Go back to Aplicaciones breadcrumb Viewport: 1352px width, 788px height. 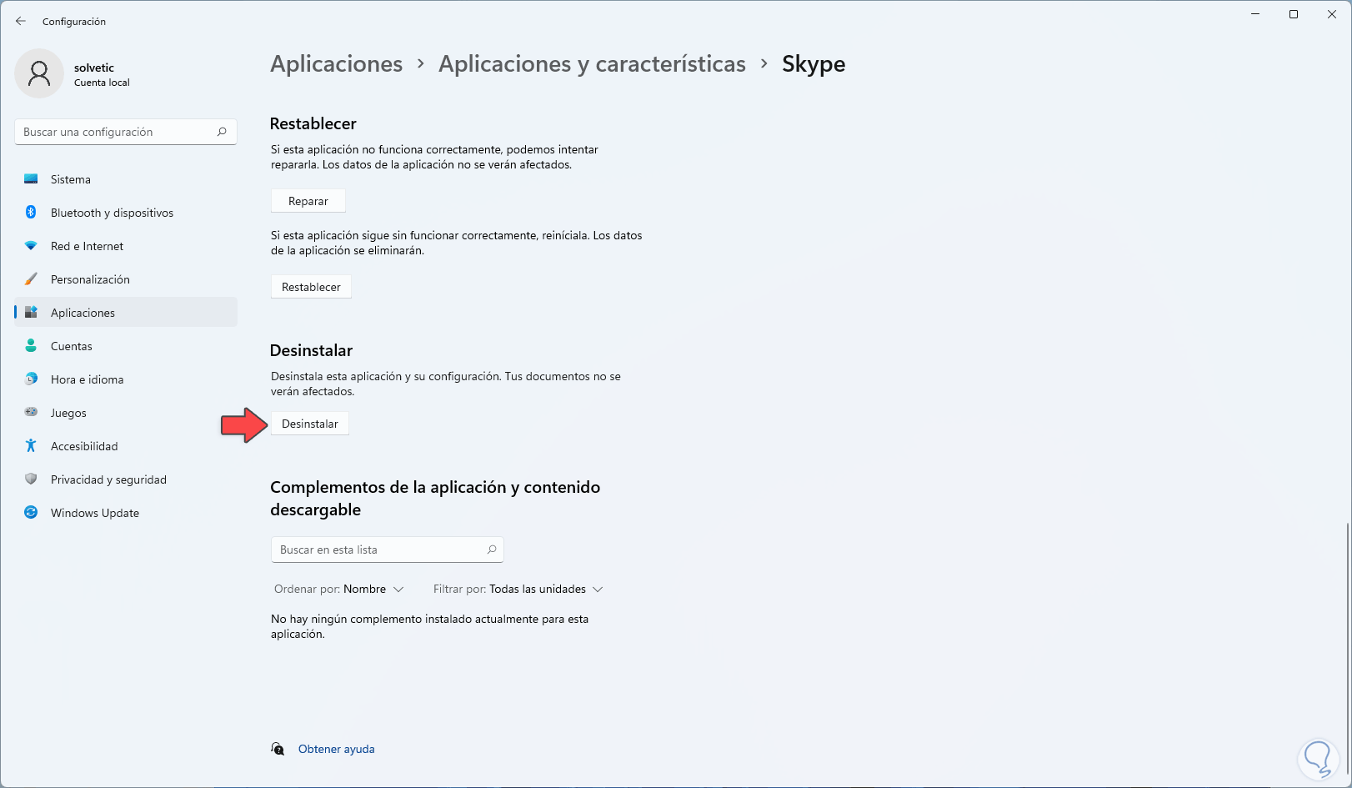click(337, 64)
